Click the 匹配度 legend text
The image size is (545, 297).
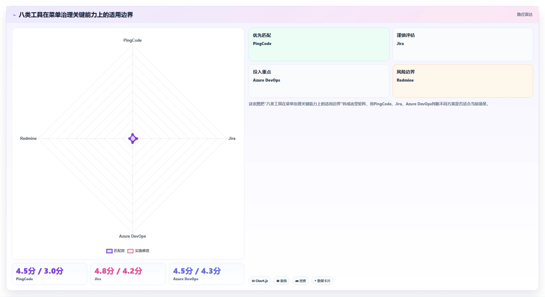(119, 251)
